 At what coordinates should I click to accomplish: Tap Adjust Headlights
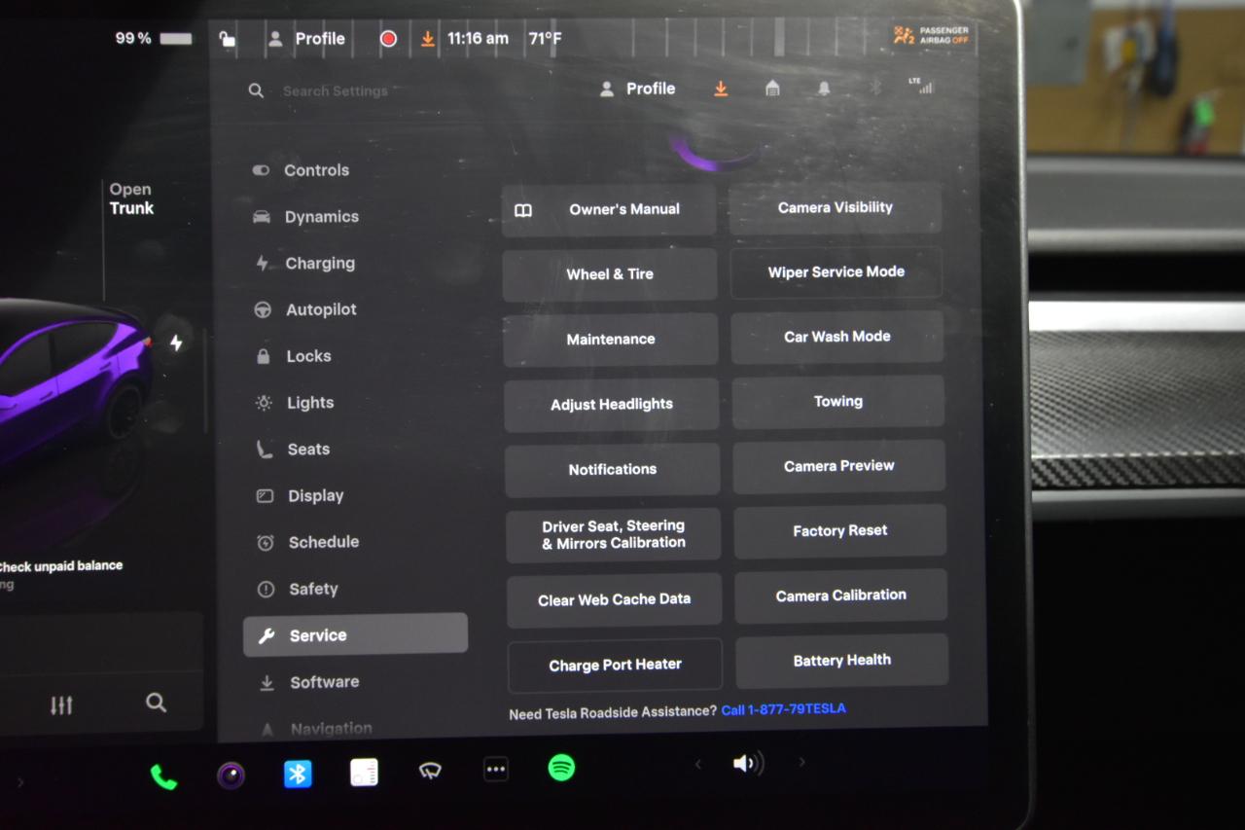click(612, 405)
